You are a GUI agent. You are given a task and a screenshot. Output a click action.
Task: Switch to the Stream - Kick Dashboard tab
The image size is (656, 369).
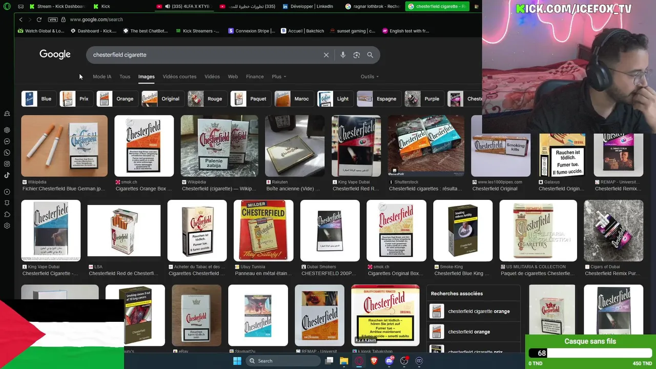(x=57, y=6)
